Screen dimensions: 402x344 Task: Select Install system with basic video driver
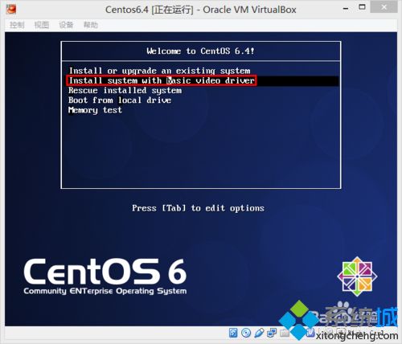162,80
